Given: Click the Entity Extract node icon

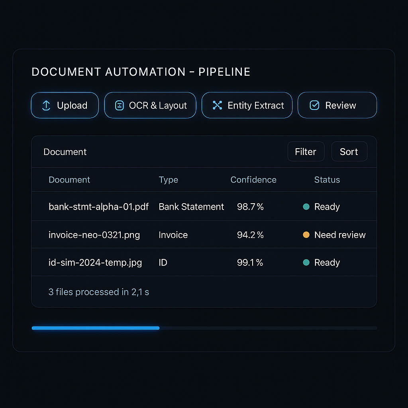Looking at the screenshot, I should pyautogui.click(x=218, y=105).
